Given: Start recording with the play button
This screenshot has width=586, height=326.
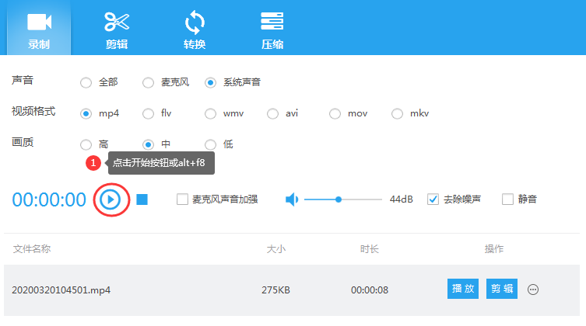Looking at the screenshot, I should pyautogui.click(x=111, y=199).
